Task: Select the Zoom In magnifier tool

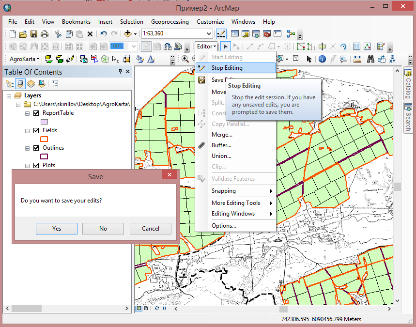Action: click(185, 58)
